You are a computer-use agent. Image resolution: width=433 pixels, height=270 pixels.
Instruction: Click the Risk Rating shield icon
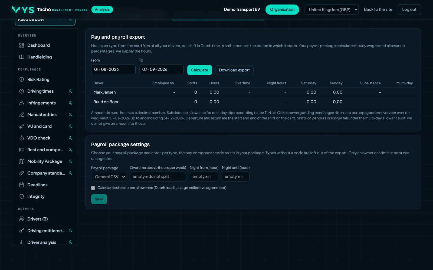[x=22, y=79]
